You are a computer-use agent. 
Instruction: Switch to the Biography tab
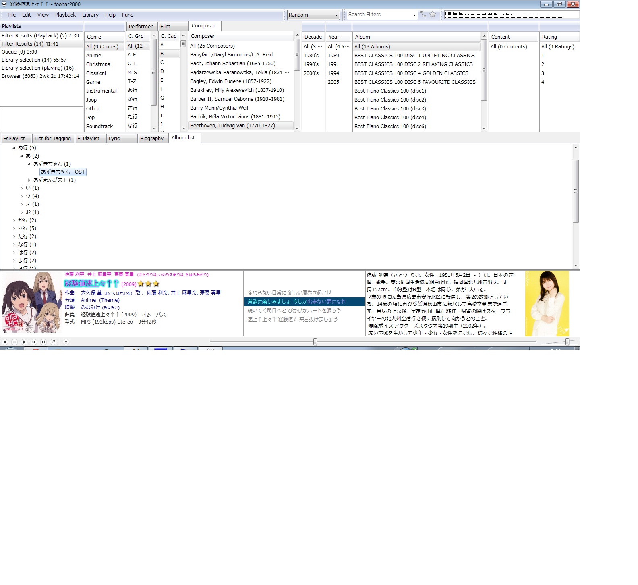153,139
